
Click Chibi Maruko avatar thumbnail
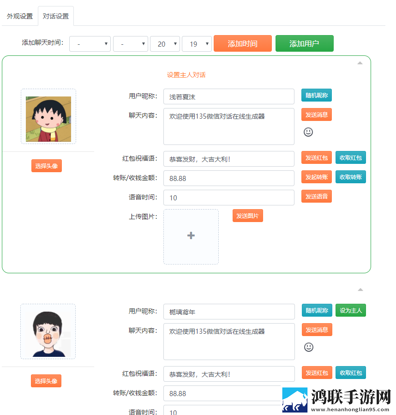tap(48, 119)
